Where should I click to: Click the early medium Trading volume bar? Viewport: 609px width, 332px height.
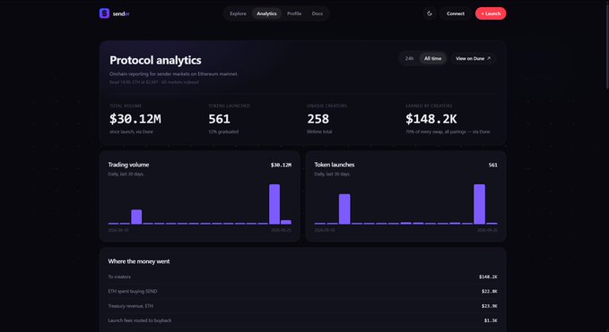(x=136, y=217)
